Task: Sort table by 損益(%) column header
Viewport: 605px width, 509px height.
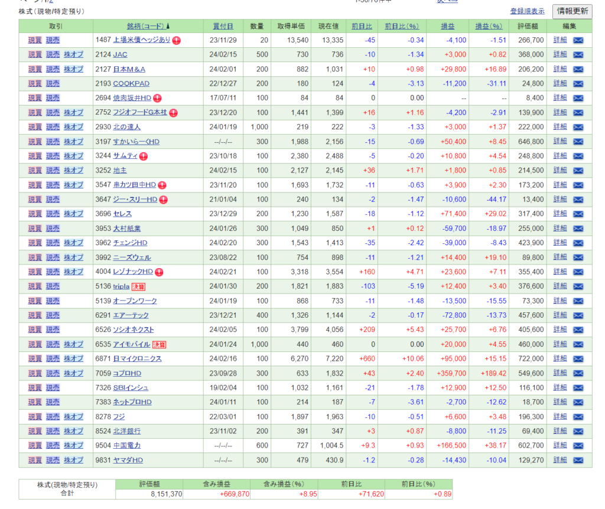Action: 488,26
